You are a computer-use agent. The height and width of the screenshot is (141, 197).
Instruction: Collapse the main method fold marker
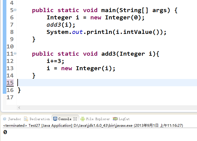[15, 10]
